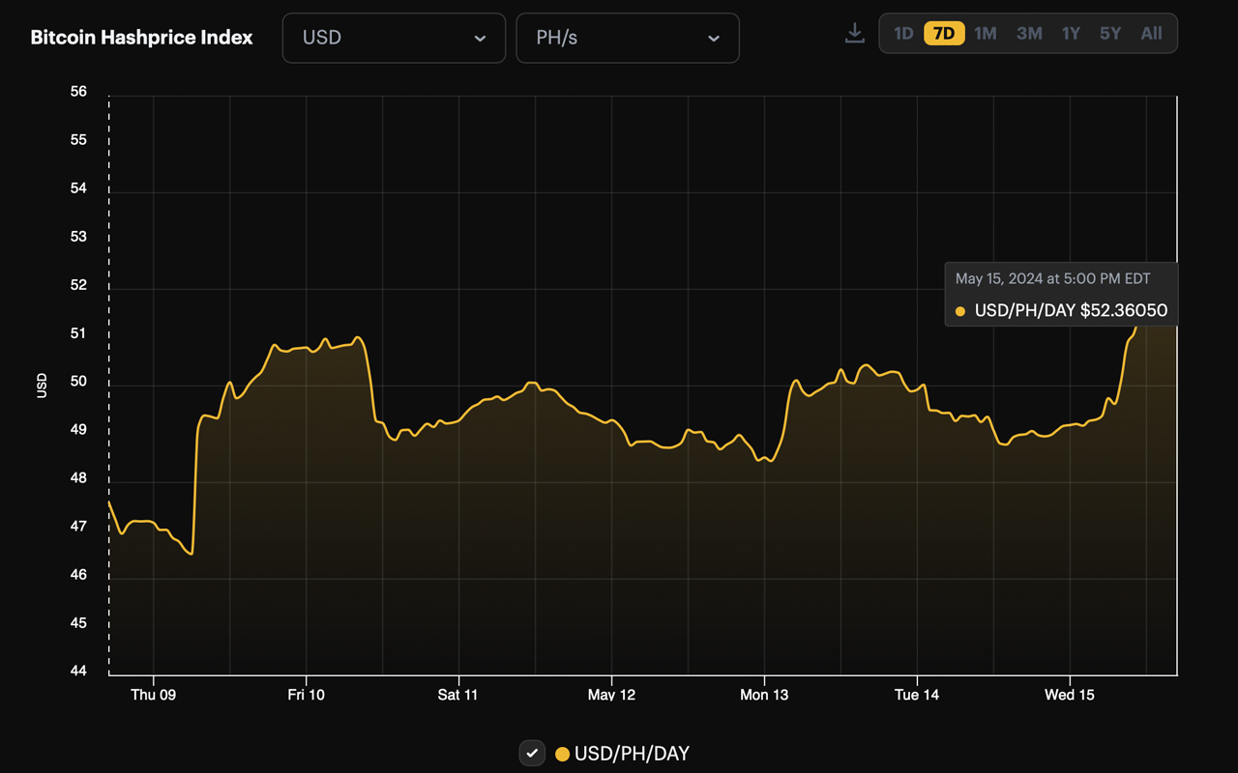Image resolution: width=1238 pixels, height=773 pixels.
Task: Click the yellow dot in the tooltip
Action: (x=960, y=311)
